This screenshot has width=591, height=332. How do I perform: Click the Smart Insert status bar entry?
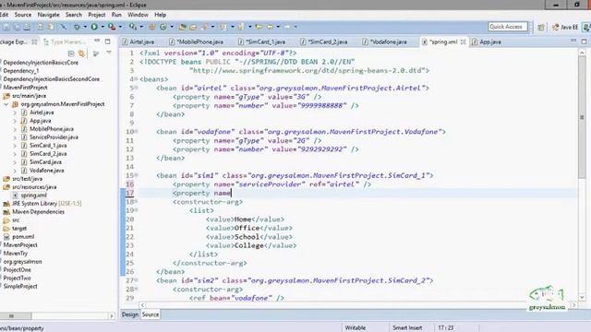point(407,328)
